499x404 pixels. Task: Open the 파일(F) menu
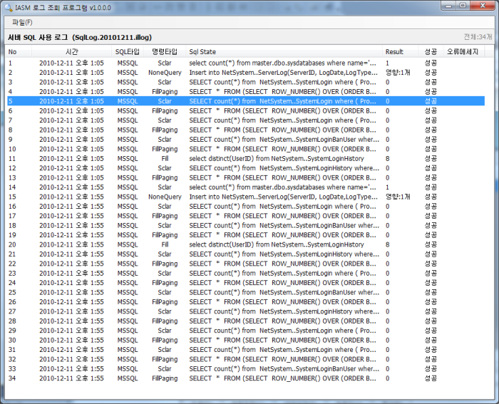22,22
